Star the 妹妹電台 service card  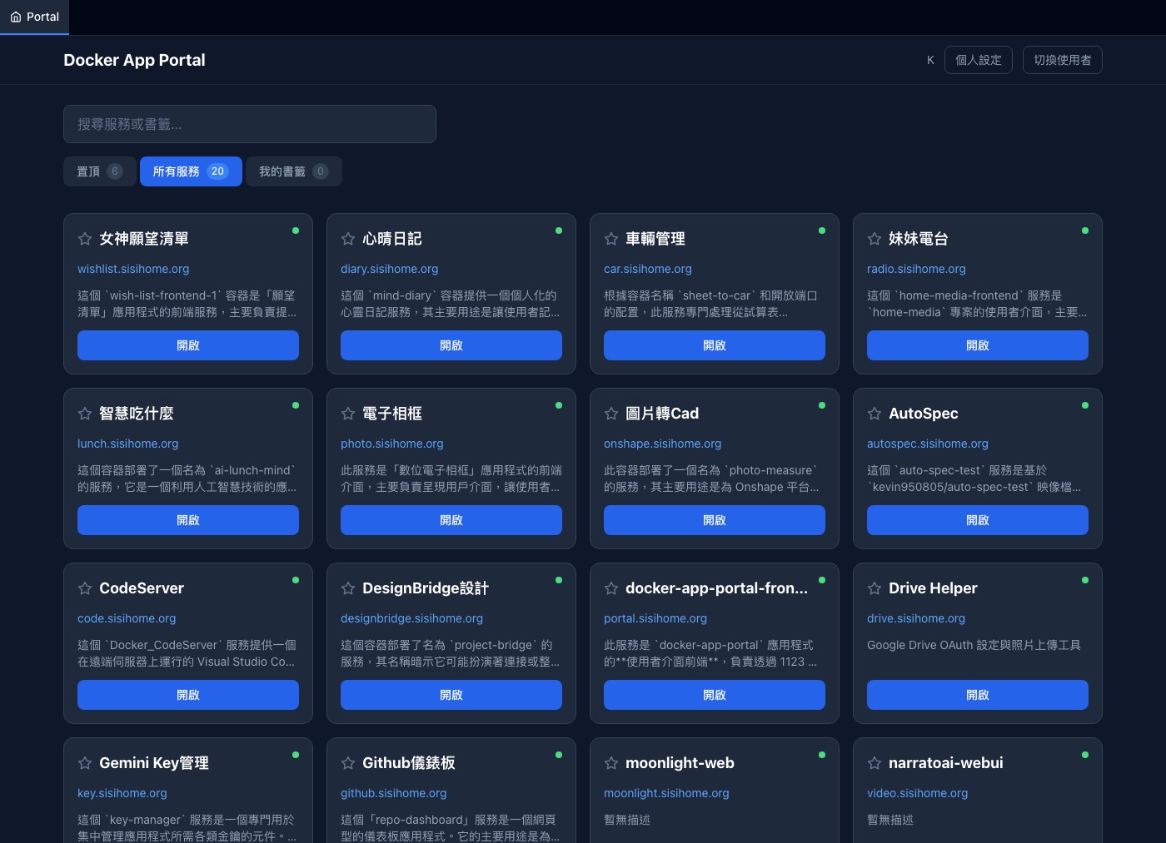click(x=874, y=239)
